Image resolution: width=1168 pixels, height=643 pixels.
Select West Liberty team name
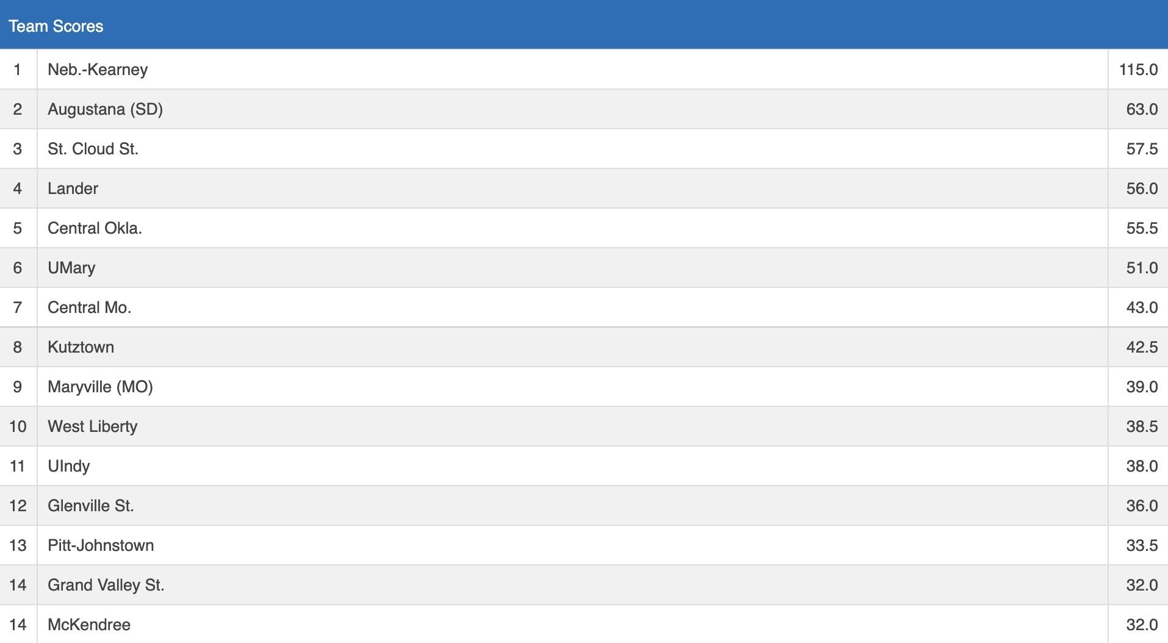(92, 426)
